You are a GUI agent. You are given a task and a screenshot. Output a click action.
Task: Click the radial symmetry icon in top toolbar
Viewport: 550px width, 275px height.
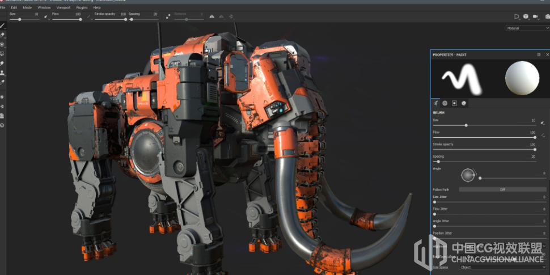pos(231,16)
